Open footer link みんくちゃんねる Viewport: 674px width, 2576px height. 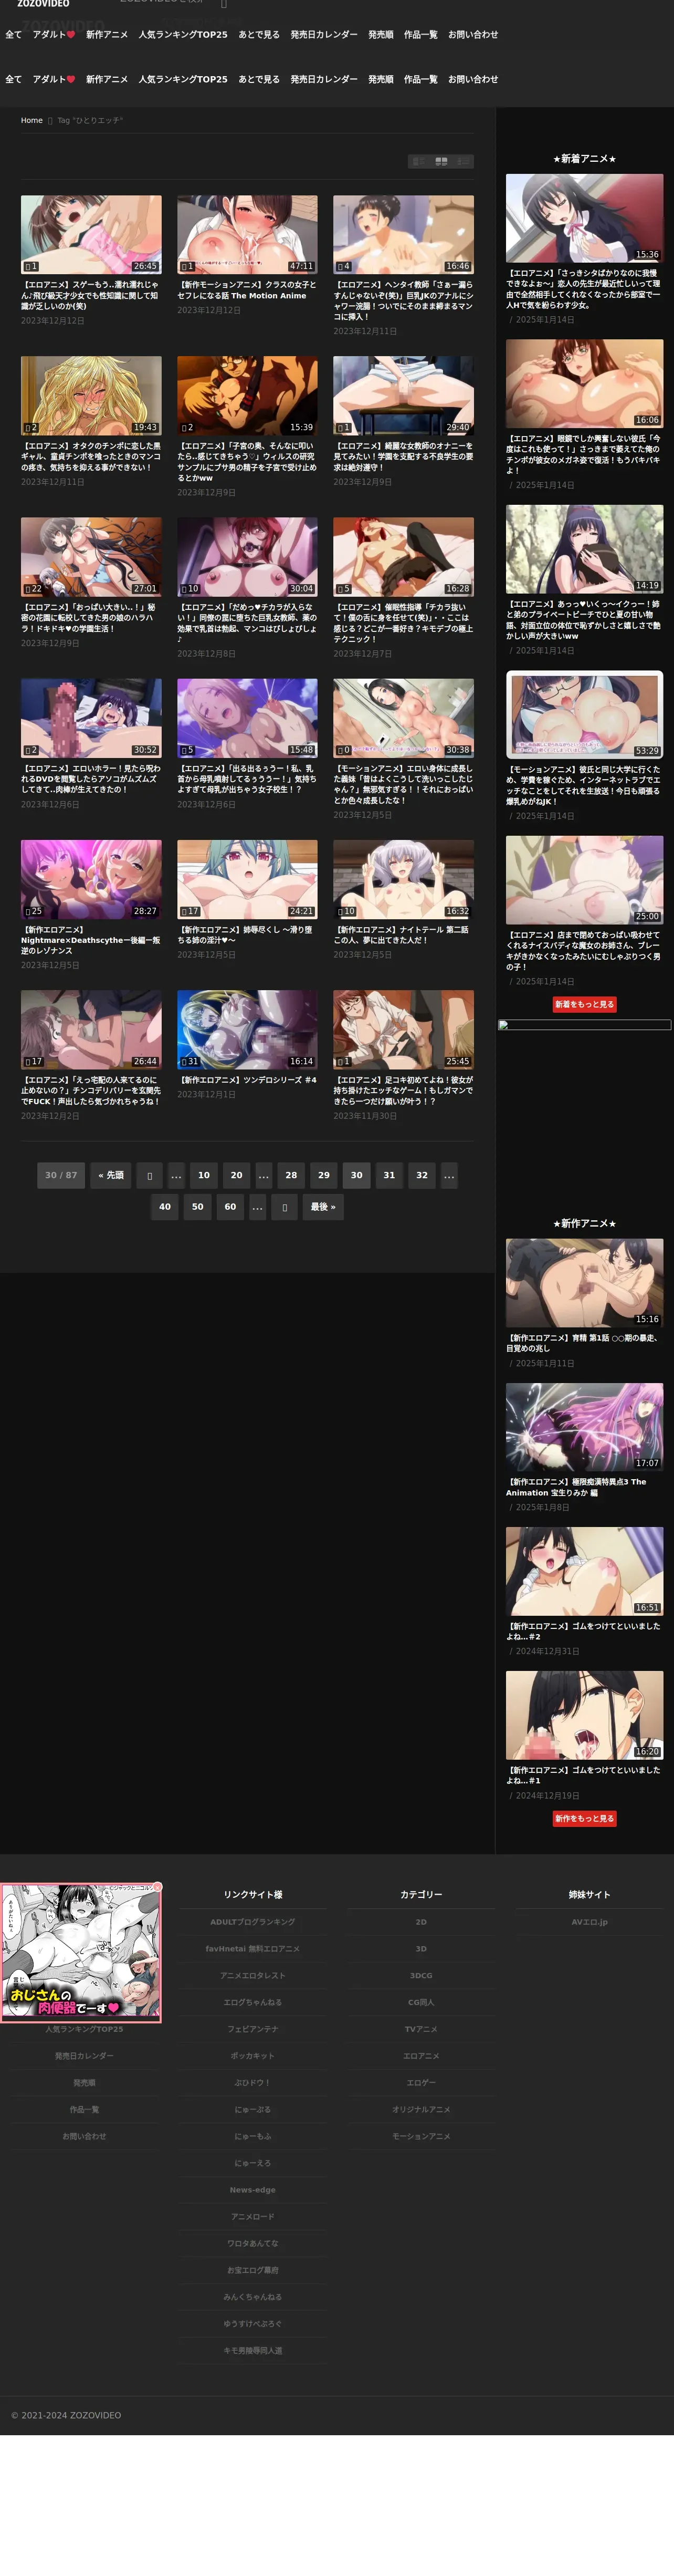point(253,2297)
